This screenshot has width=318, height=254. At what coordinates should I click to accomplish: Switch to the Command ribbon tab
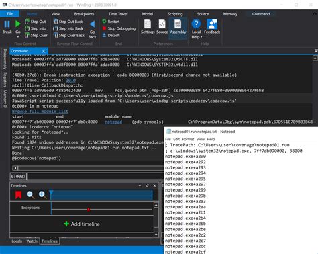(261, 14)
